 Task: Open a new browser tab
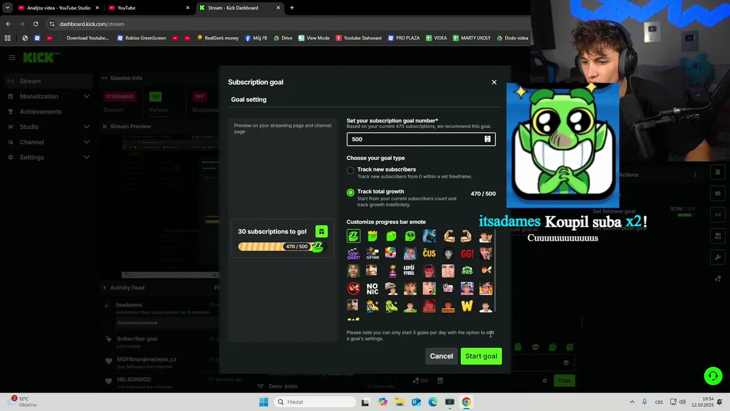pos(292,8)
